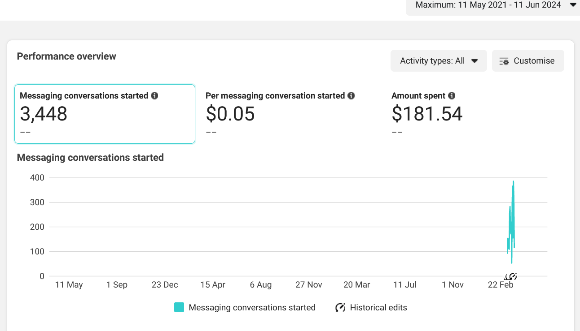Click the 3,448 conversations value
The image size is (580, 331).
click(x=44, y=114)
